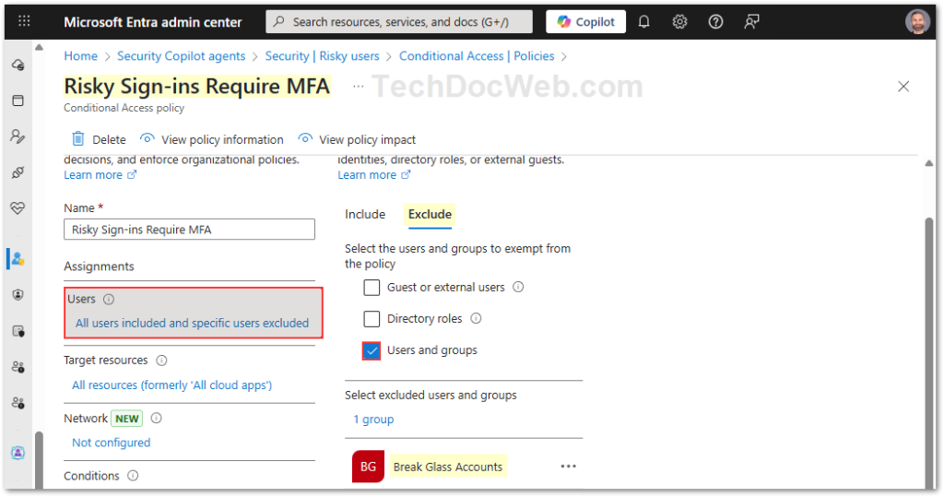This screenshot has width=944, height=497.
Task: Click the Copilot button
Action: pyautogui.click(x=586, y=21)
